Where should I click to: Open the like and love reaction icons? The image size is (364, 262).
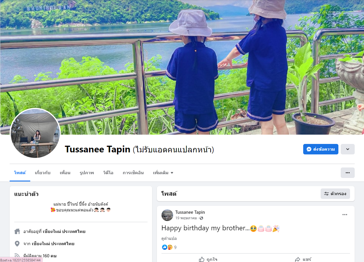(x=167, y=247)
